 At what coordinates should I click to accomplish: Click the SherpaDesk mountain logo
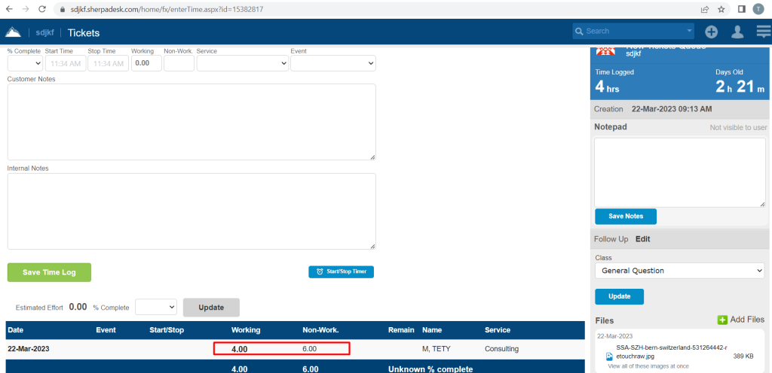coord(13,32)
